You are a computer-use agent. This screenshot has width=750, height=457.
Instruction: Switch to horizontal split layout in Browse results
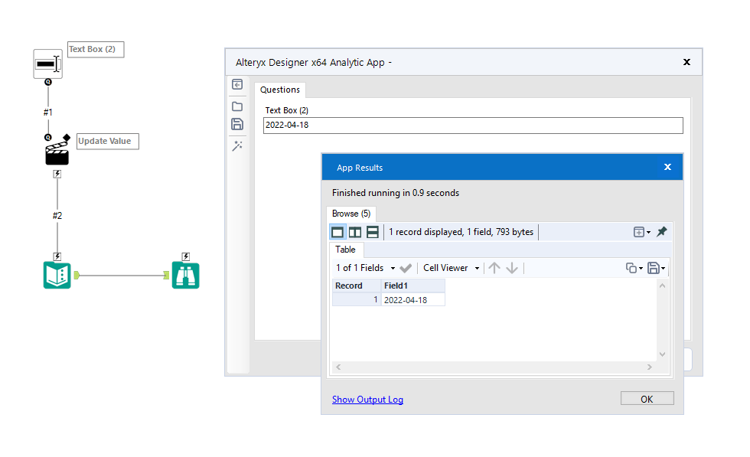click(x=371, y=231)
